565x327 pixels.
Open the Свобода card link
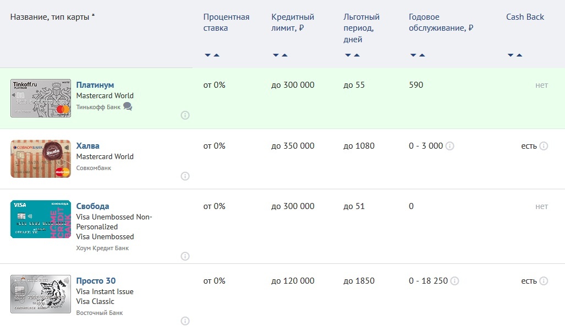(x=92, y=206)
